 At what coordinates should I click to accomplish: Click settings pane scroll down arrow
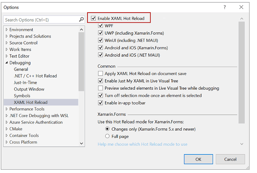(x=242, y=144)
